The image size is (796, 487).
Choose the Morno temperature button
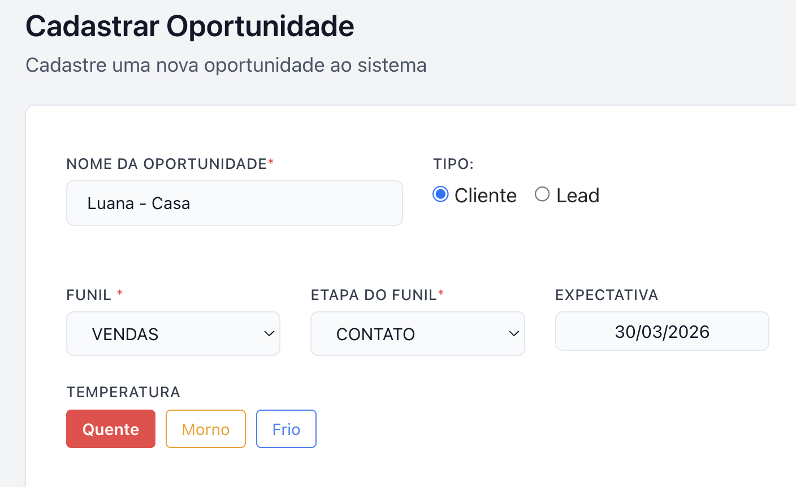coord(206,429)
